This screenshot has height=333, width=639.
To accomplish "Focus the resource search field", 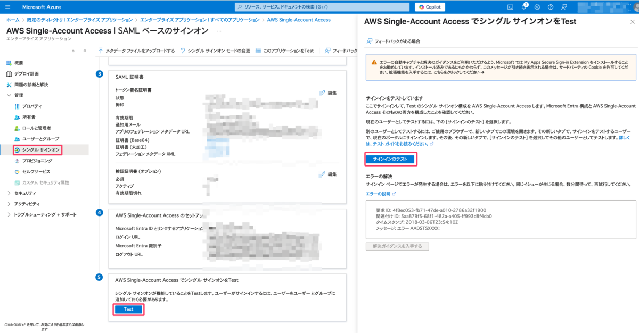I will tap(323, 7).
